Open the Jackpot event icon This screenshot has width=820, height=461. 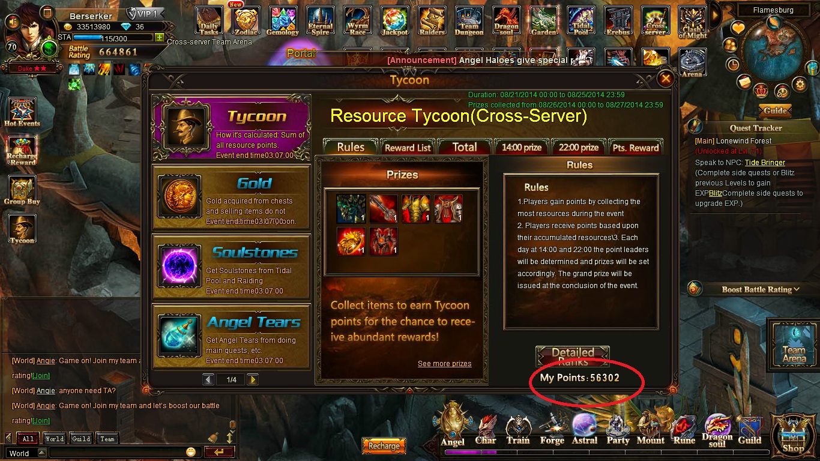coord(394,21)
